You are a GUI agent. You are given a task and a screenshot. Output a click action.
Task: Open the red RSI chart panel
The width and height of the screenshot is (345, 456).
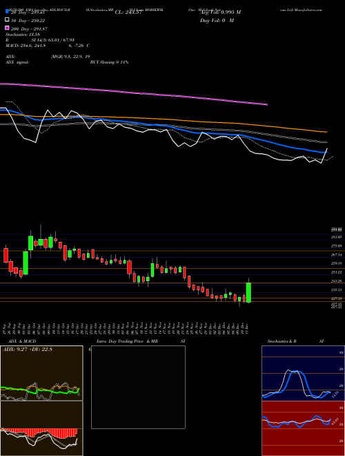[x=303, y=428]
